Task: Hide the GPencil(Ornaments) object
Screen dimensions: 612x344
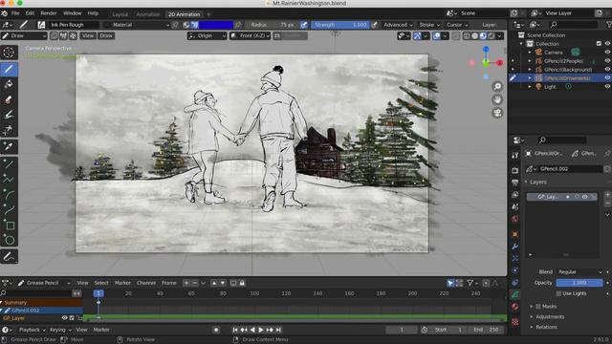Action: (607, 78)
